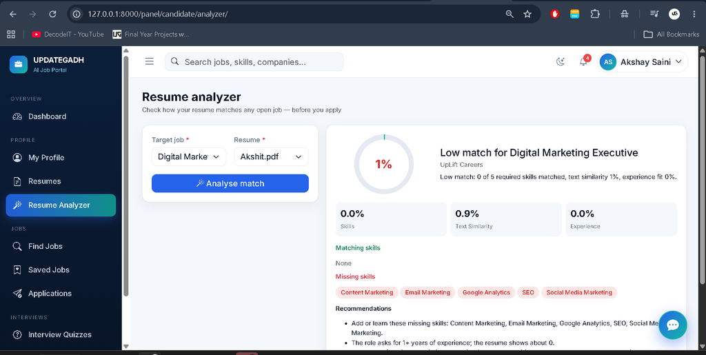Open the browser profile avatar

(x=674, y=14)
